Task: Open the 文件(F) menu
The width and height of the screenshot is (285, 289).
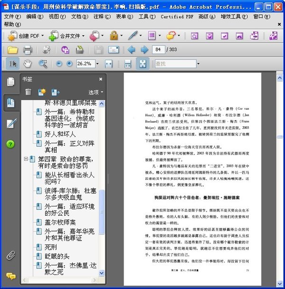Action: click(x=12, y=17)
